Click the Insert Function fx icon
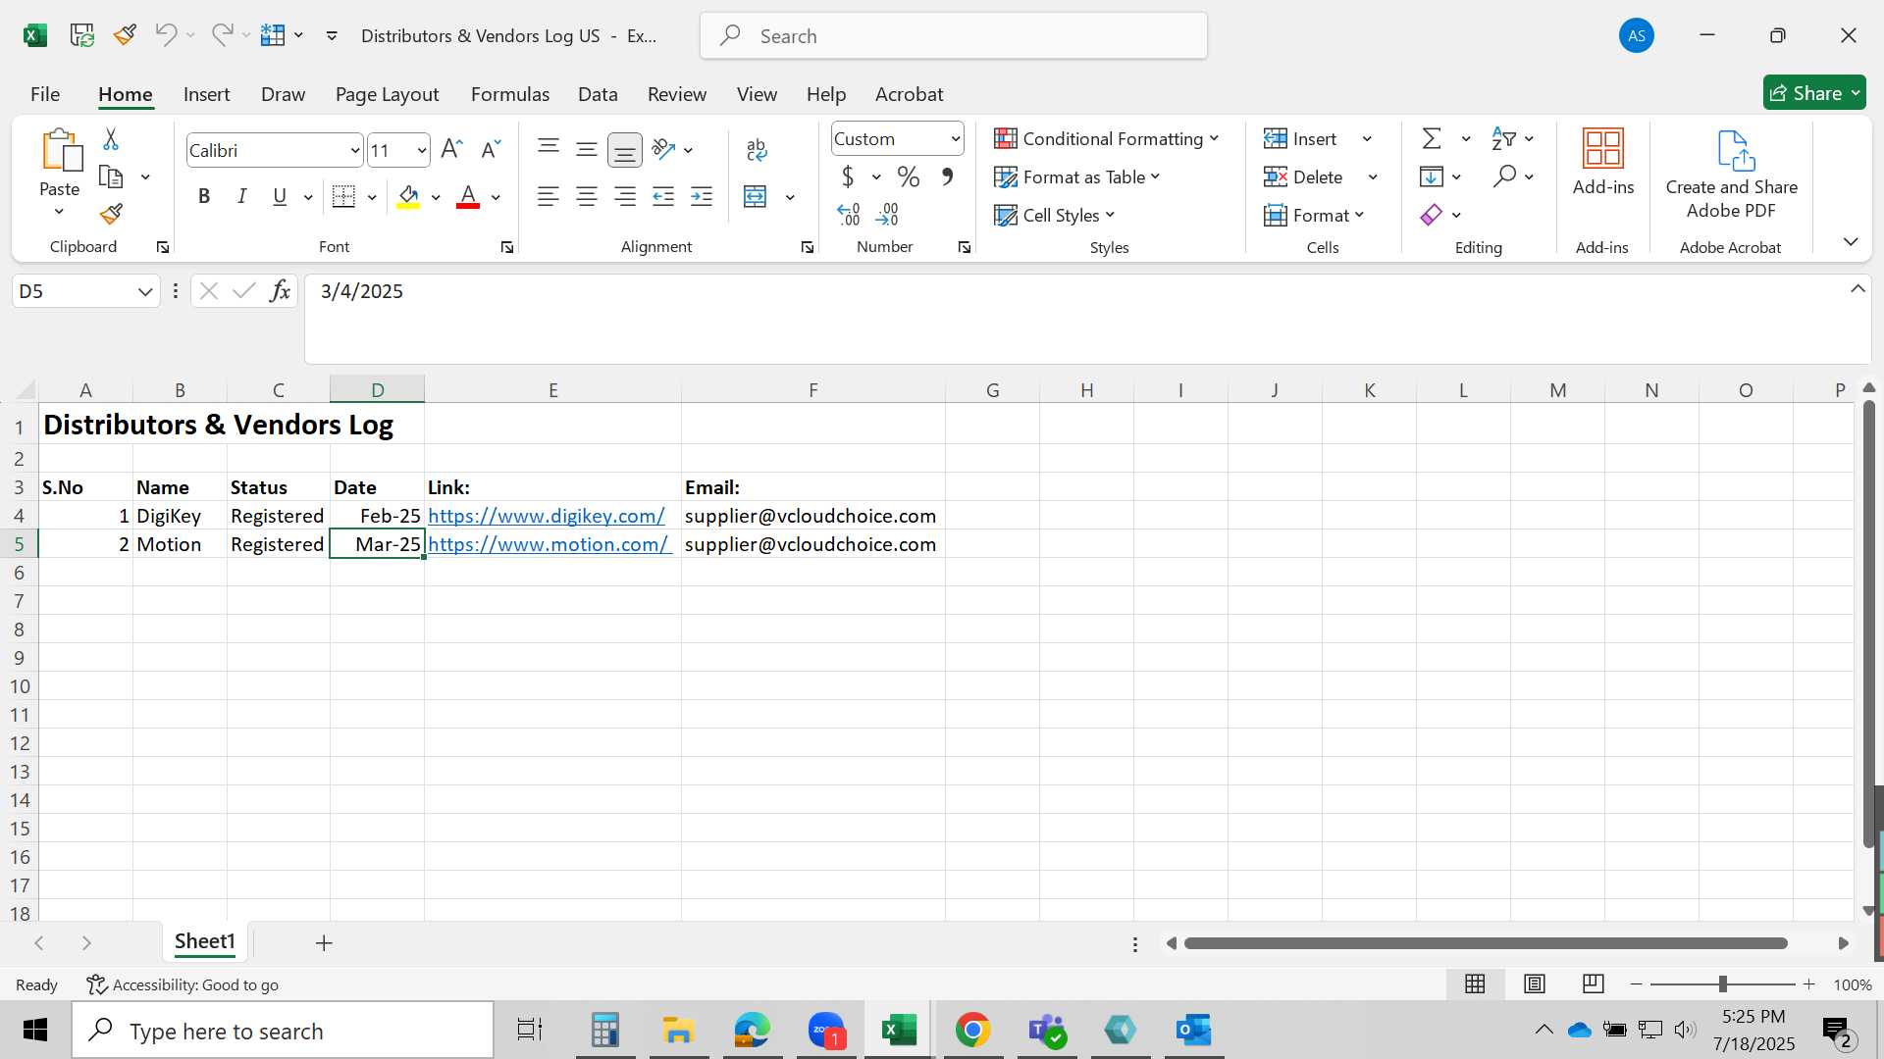1884x1059 pixels. 280,291
